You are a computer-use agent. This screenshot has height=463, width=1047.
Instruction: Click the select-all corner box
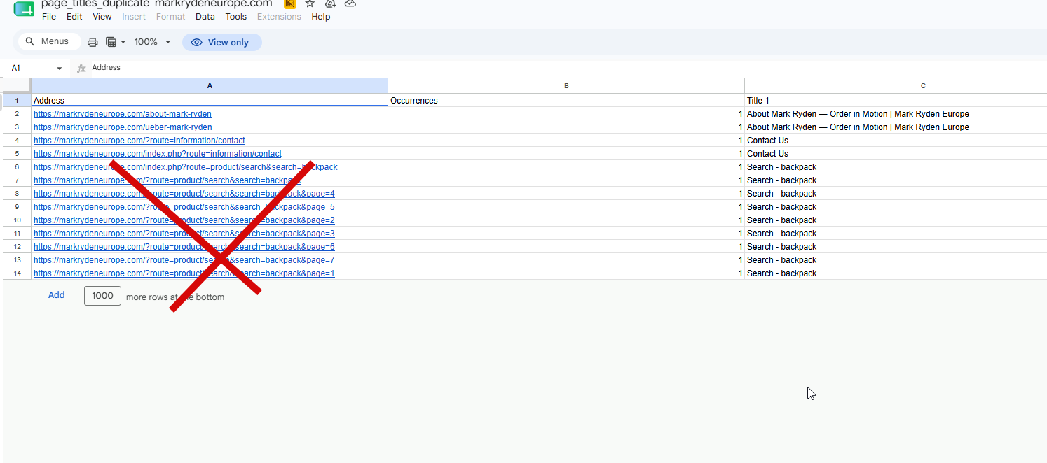coord(16,85)
